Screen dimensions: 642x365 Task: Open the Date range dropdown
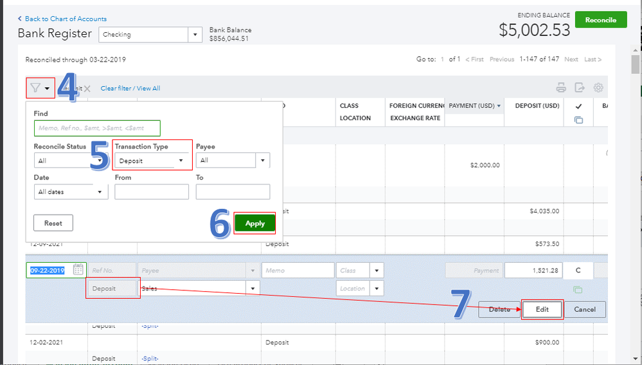point(71,191)
